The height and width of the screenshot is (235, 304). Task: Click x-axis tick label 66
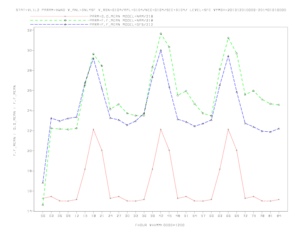click(228, 216)
